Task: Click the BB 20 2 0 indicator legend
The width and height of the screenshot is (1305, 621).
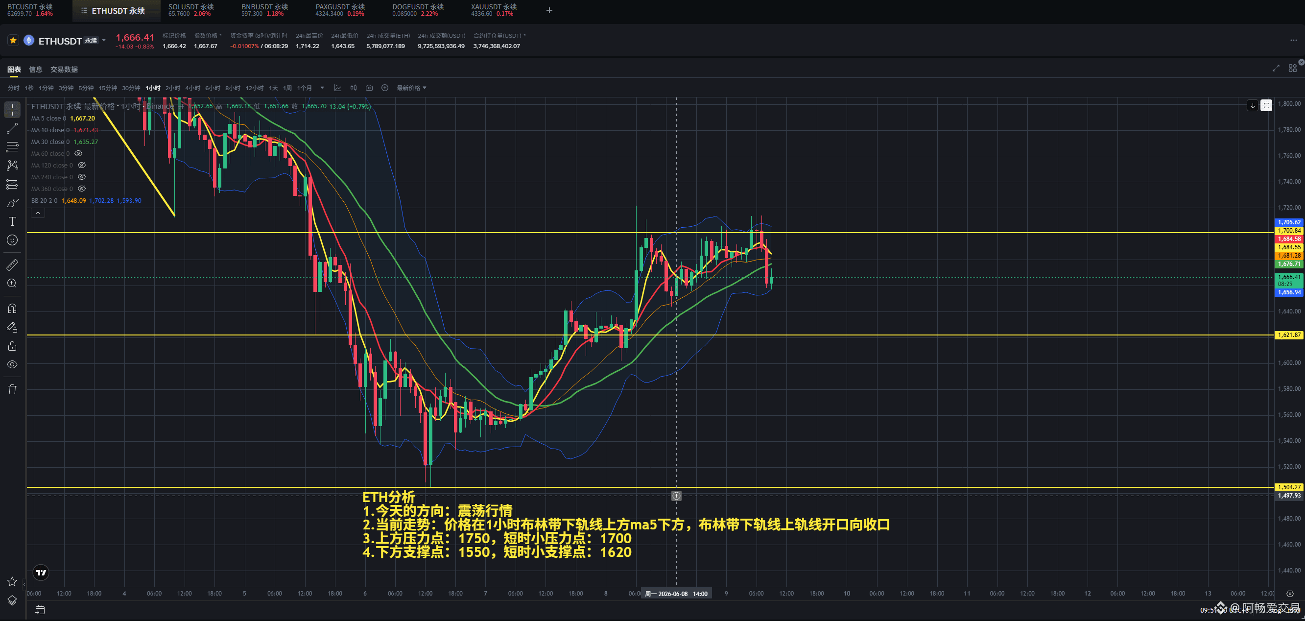Action: point(86,201)
